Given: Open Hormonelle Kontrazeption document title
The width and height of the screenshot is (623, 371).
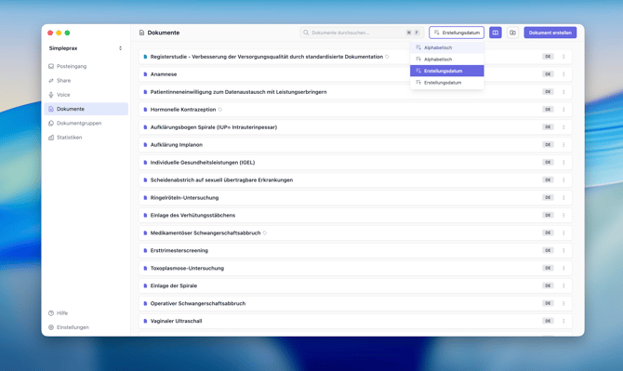Looking at the screenshot, I should pyautogui.click(x=183, y=109).
